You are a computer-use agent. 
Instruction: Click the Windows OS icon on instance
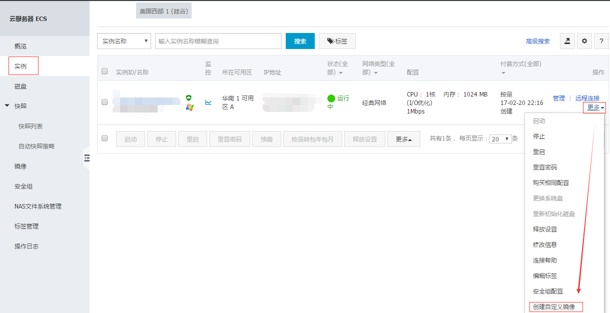(x=189, y=107)
